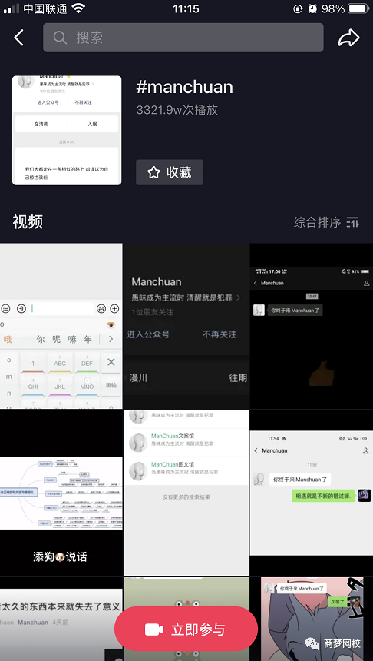Open the 综合排序 sort dropdown
Screen dimensions: 373x661
[x=327, y=222]
